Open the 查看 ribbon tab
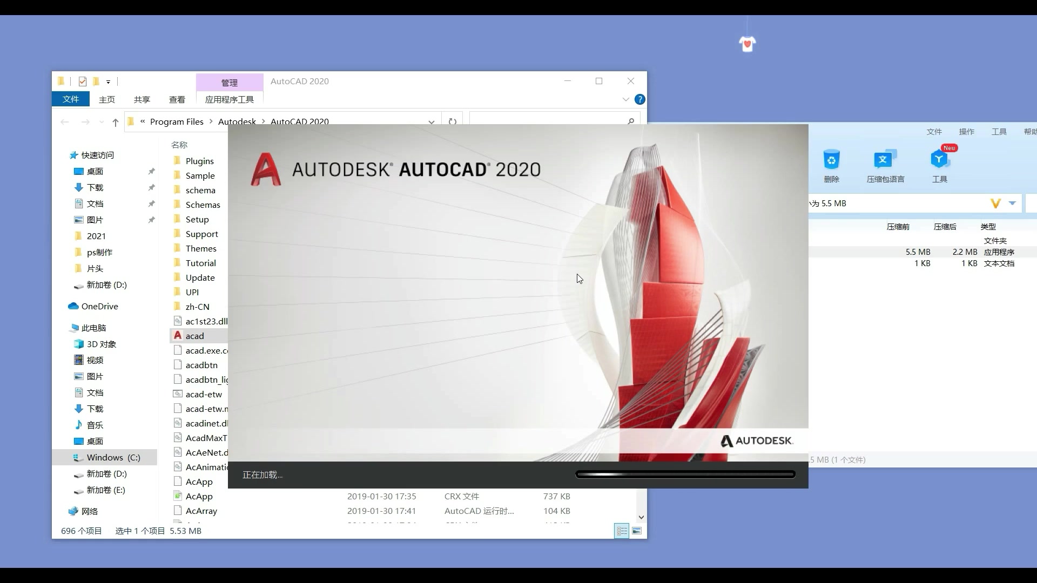This screenshot has height=583, width=1037. (x=177, y=99)
